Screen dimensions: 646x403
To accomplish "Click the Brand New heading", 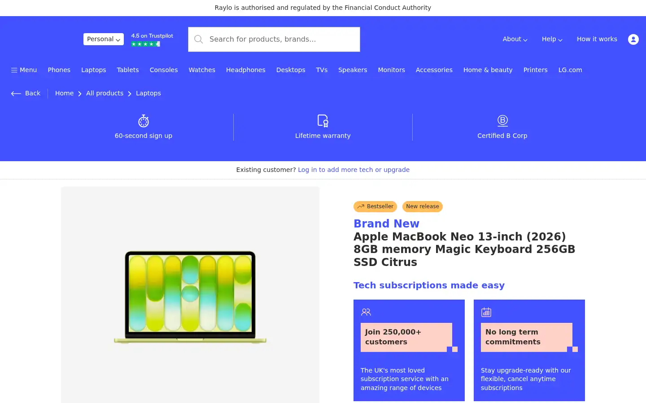I will click(387, 223).
